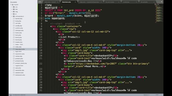
Task: Click the tab forward navigation arrow
Action: [40, 2]
